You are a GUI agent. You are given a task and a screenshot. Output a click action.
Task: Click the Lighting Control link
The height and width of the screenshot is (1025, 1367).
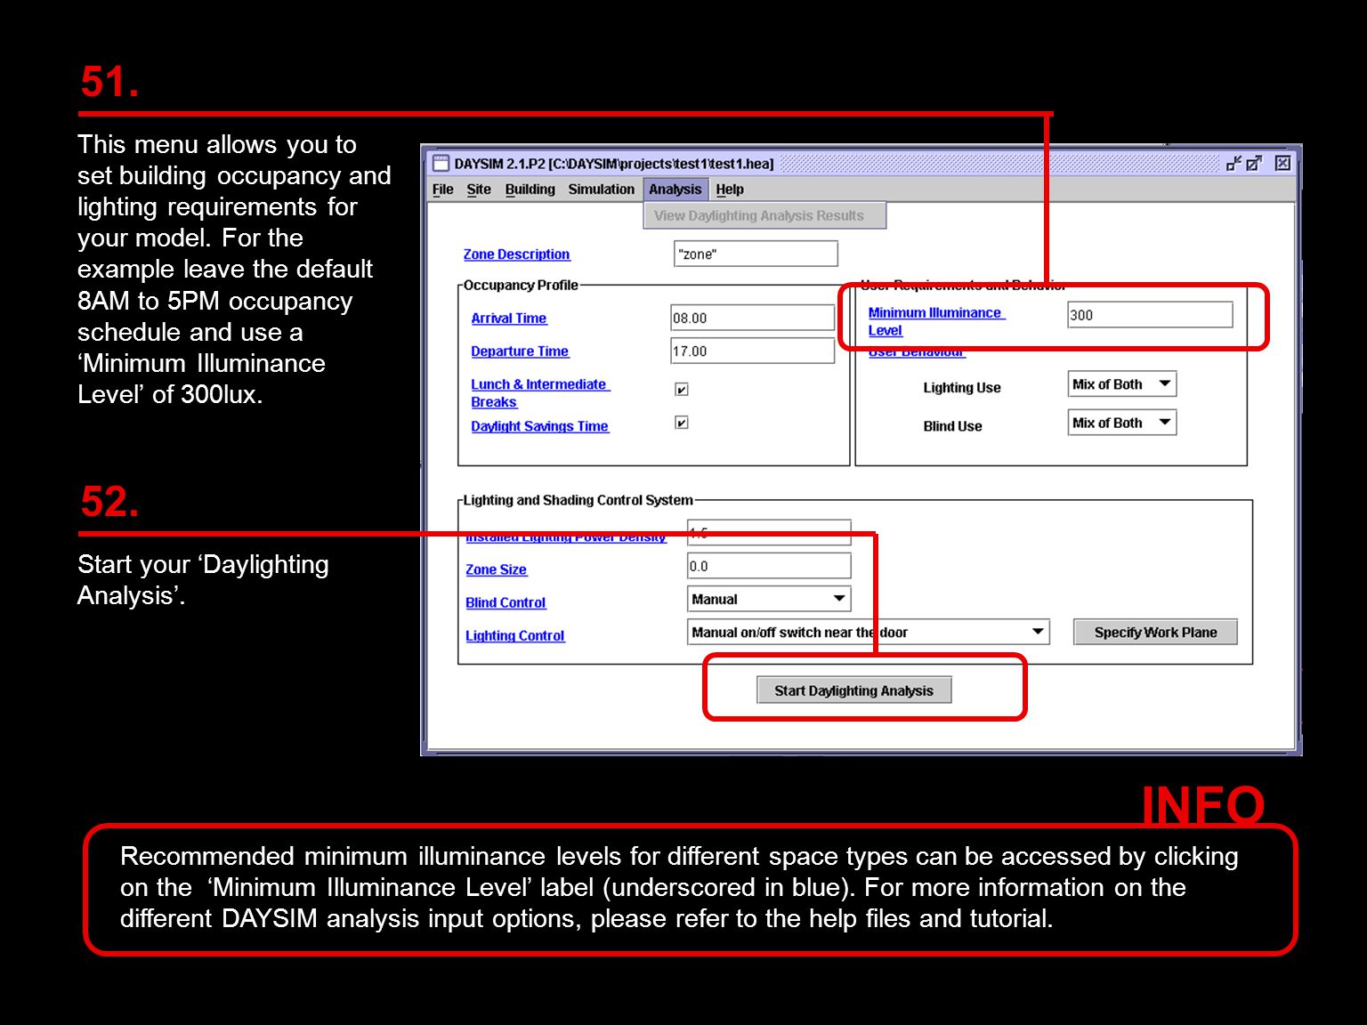[515, 635]
